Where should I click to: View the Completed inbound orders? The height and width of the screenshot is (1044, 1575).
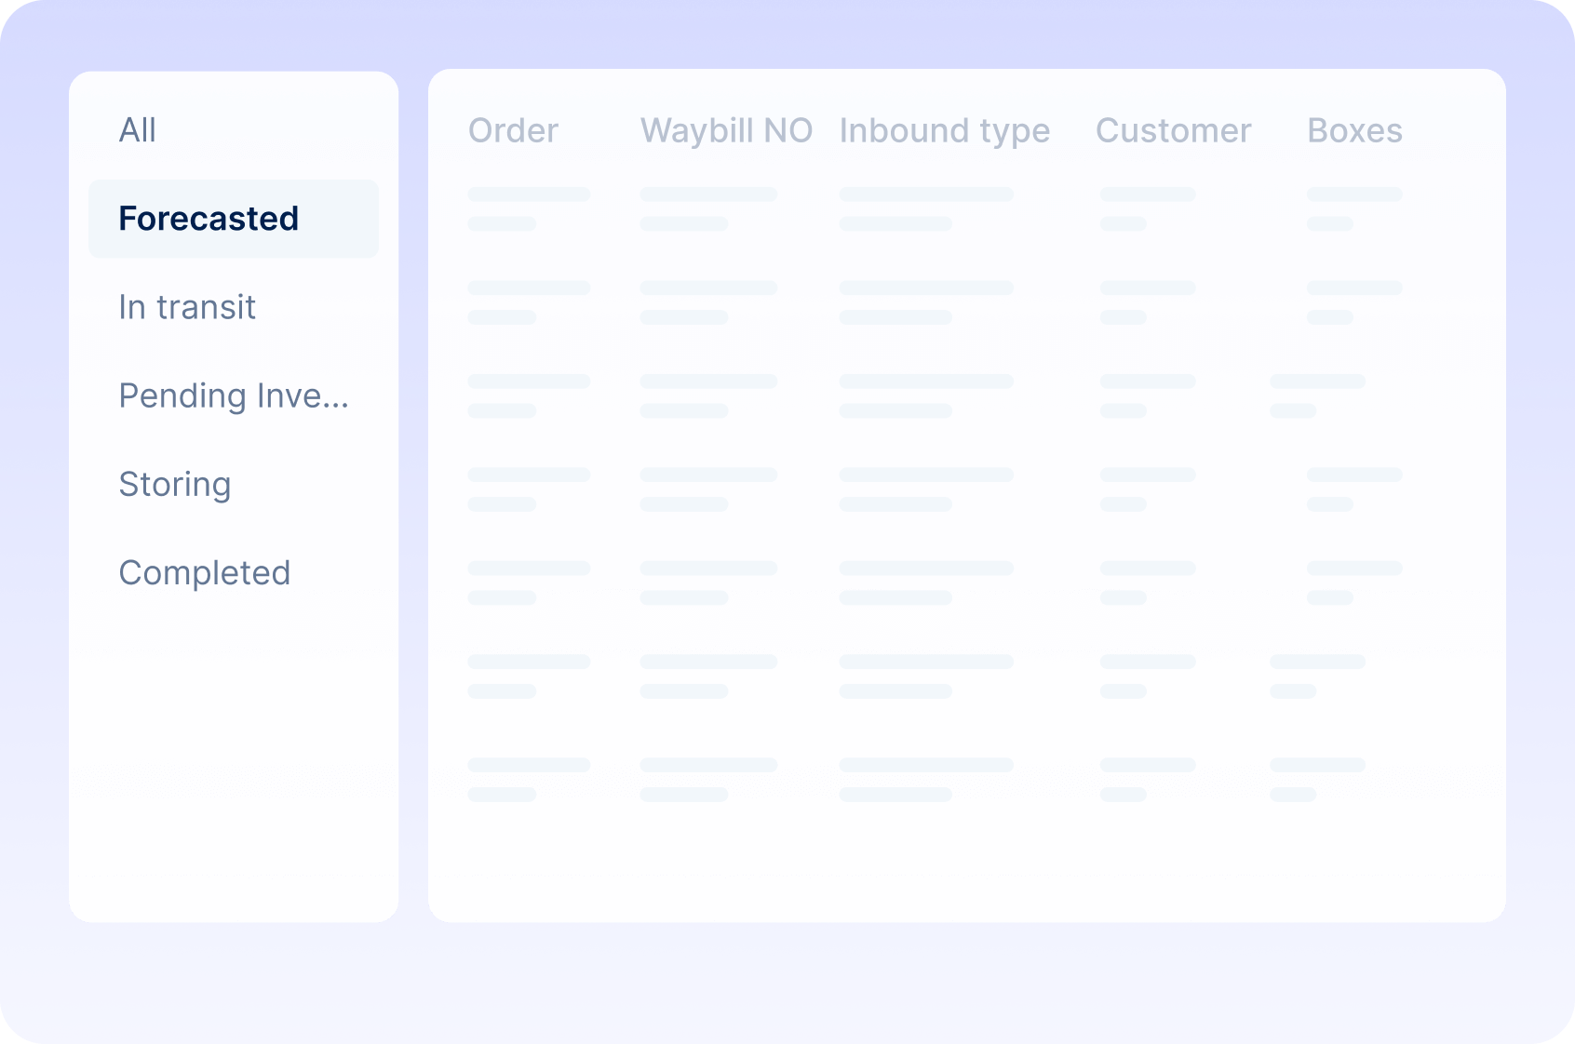205,572
